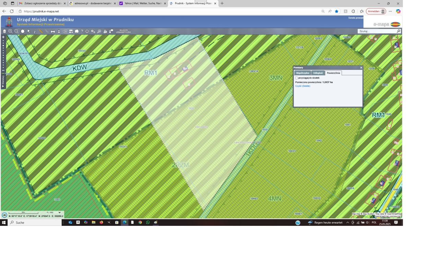This screenshot has height=271, width=439.
Task: Open the print map tool
Action: pyautogui.click(x=53, y=31)
